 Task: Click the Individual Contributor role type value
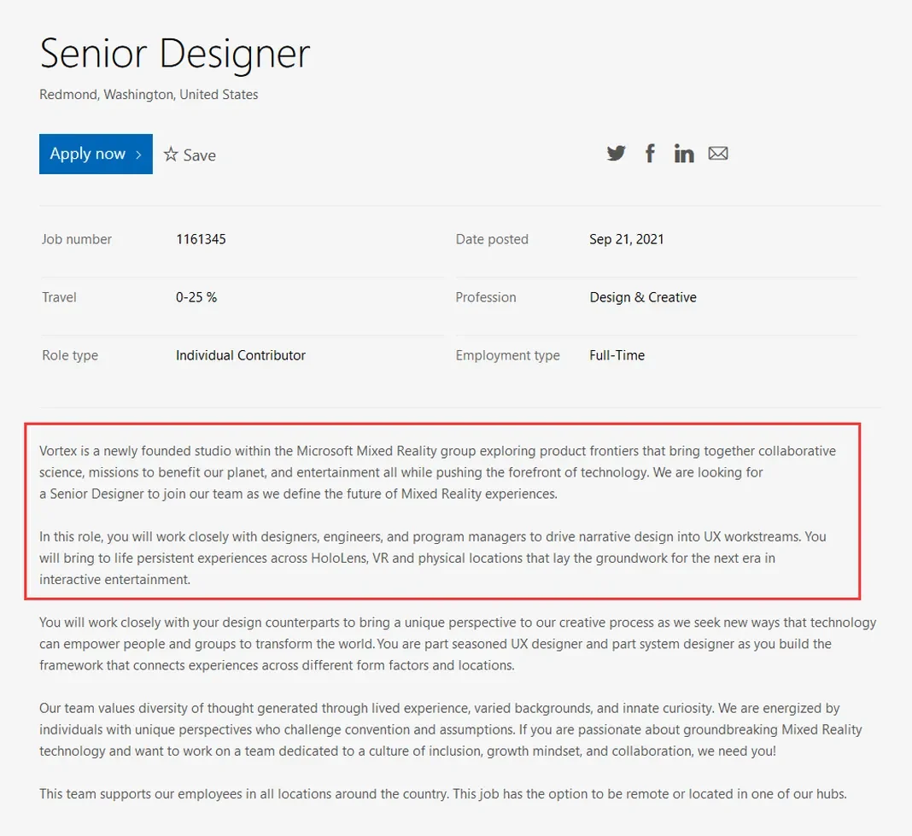click(x=240, y=355)
